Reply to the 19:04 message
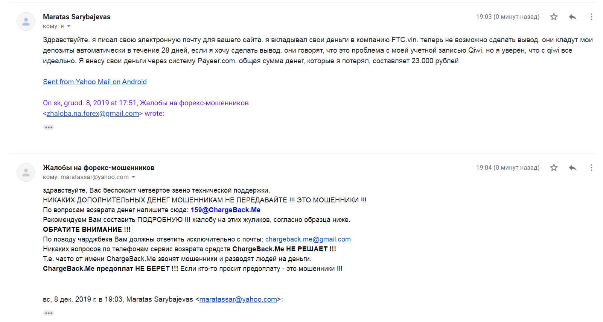Screen dimensions: 603x322 coord(573,168)
